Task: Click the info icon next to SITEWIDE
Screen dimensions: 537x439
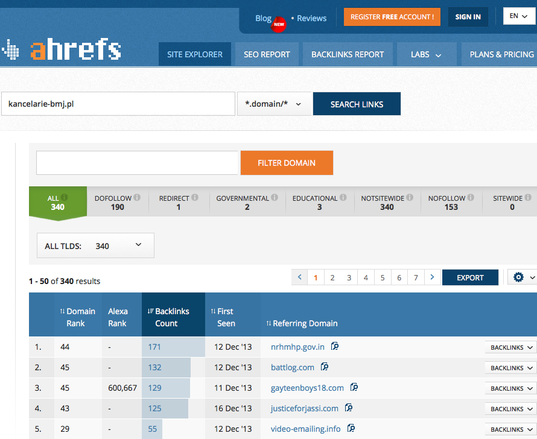Action: 528,197
